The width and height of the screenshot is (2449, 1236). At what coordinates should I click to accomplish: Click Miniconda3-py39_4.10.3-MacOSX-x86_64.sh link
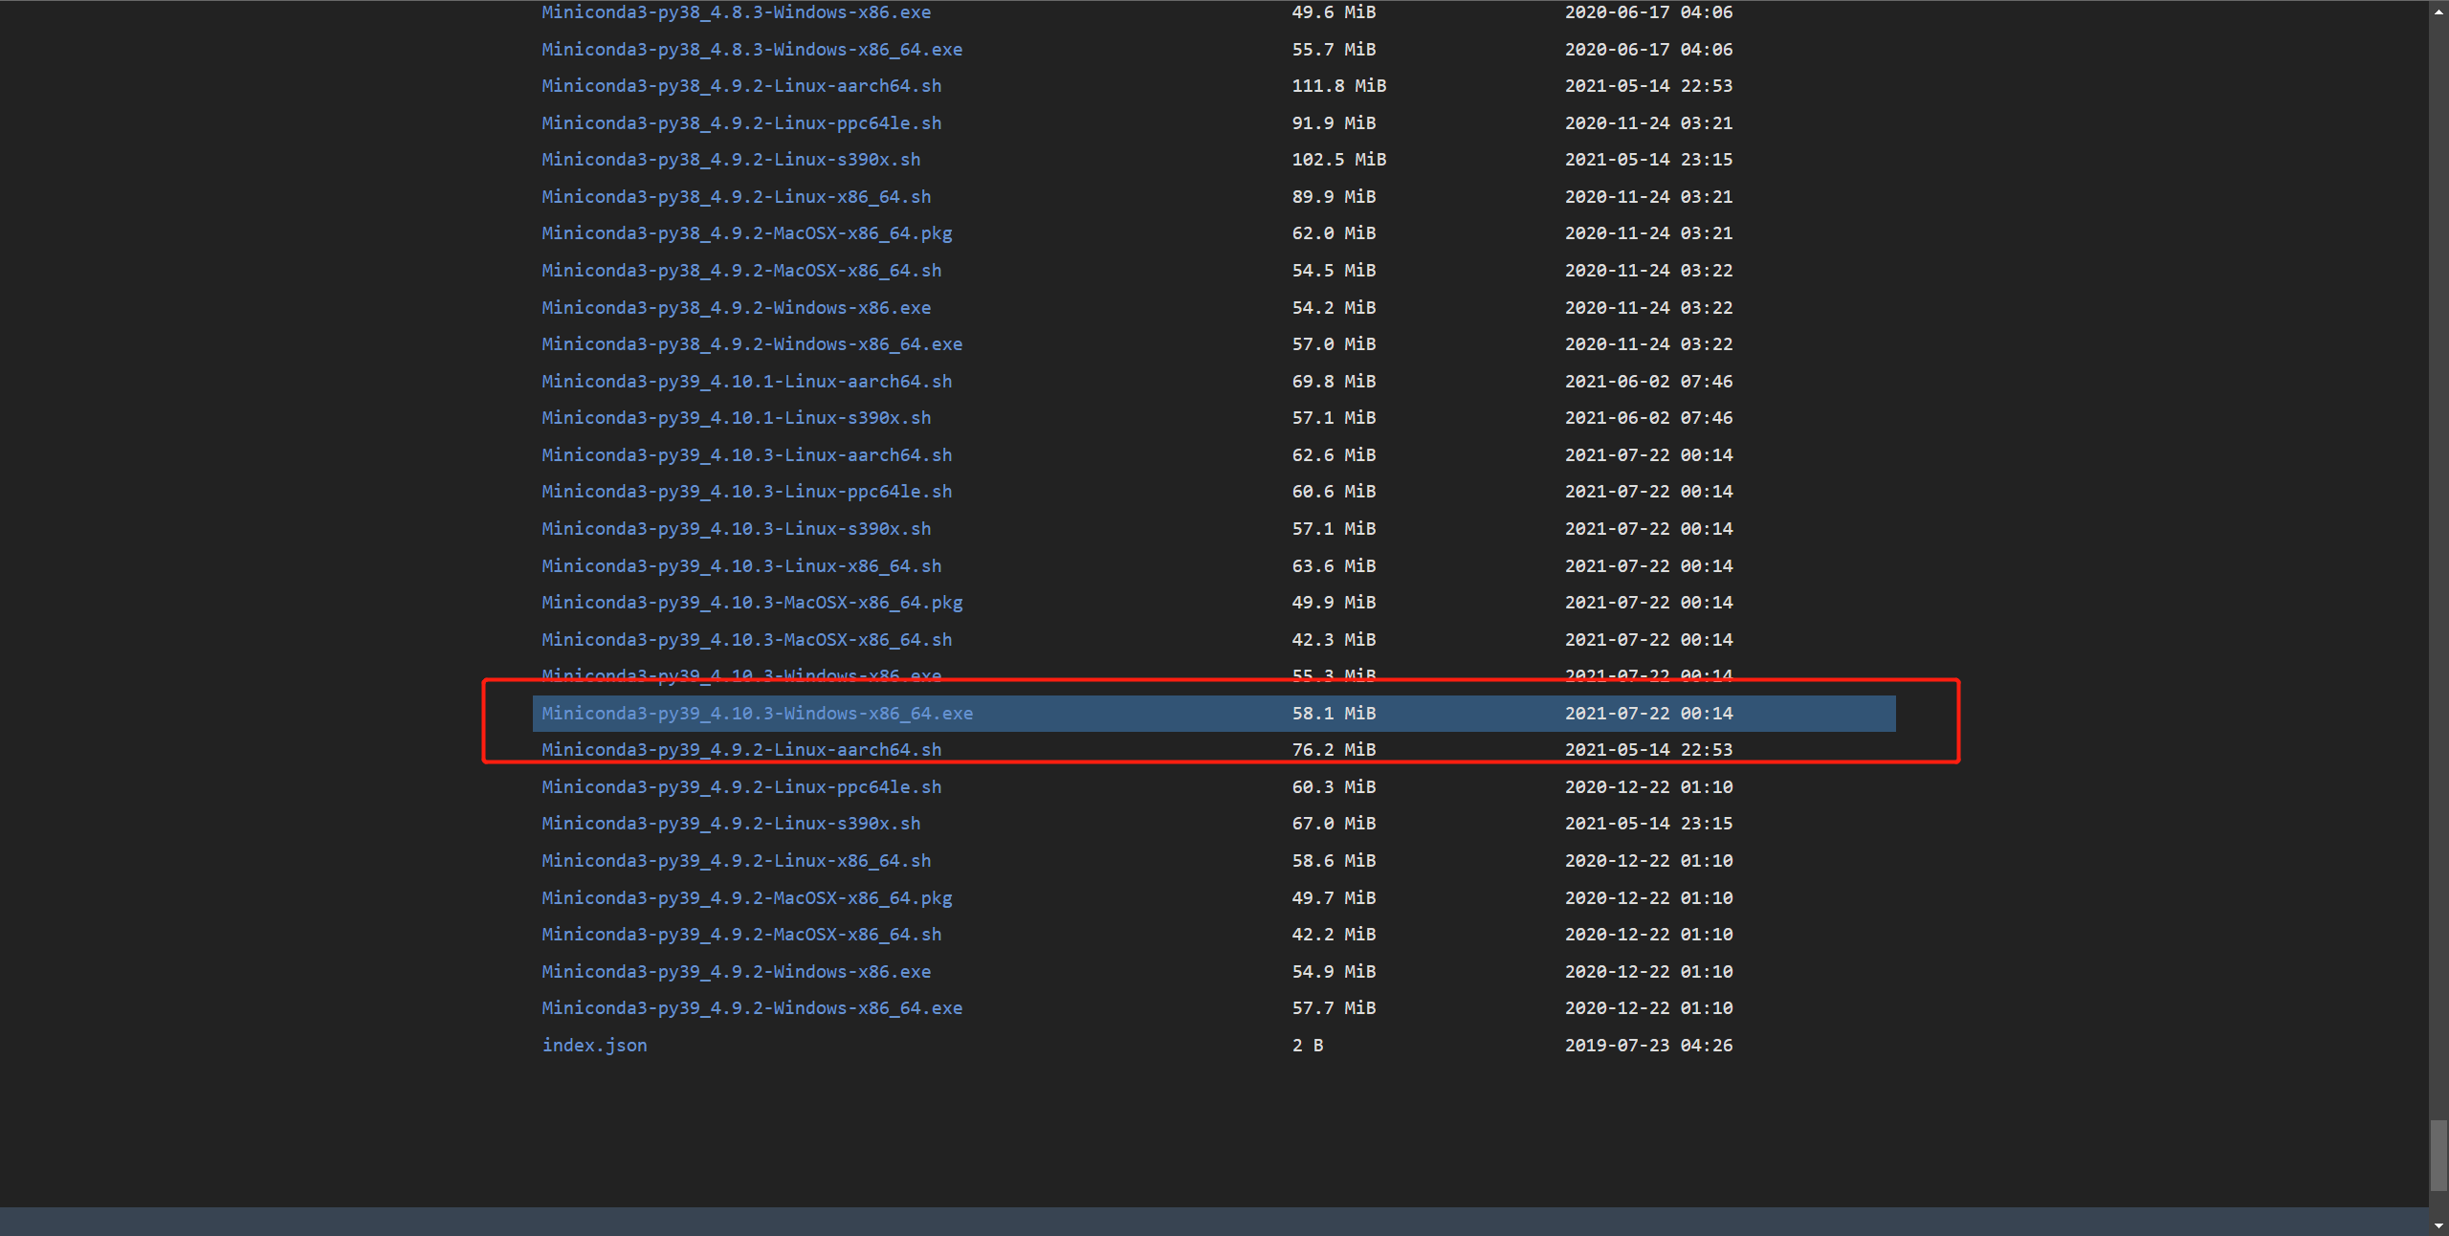point(746,640)
